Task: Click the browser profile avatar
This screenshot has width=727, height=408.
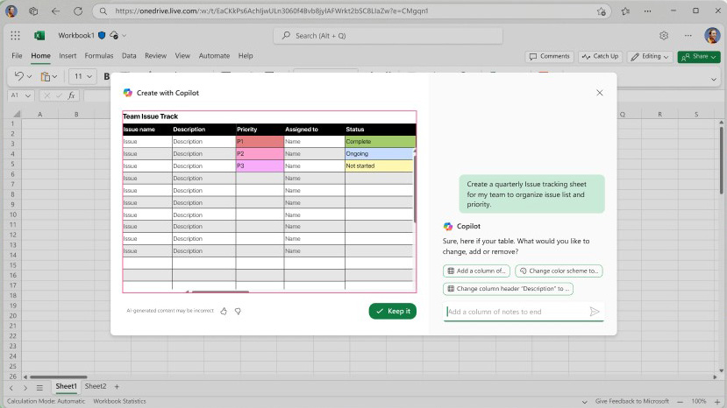Action: tap(11, 11)
